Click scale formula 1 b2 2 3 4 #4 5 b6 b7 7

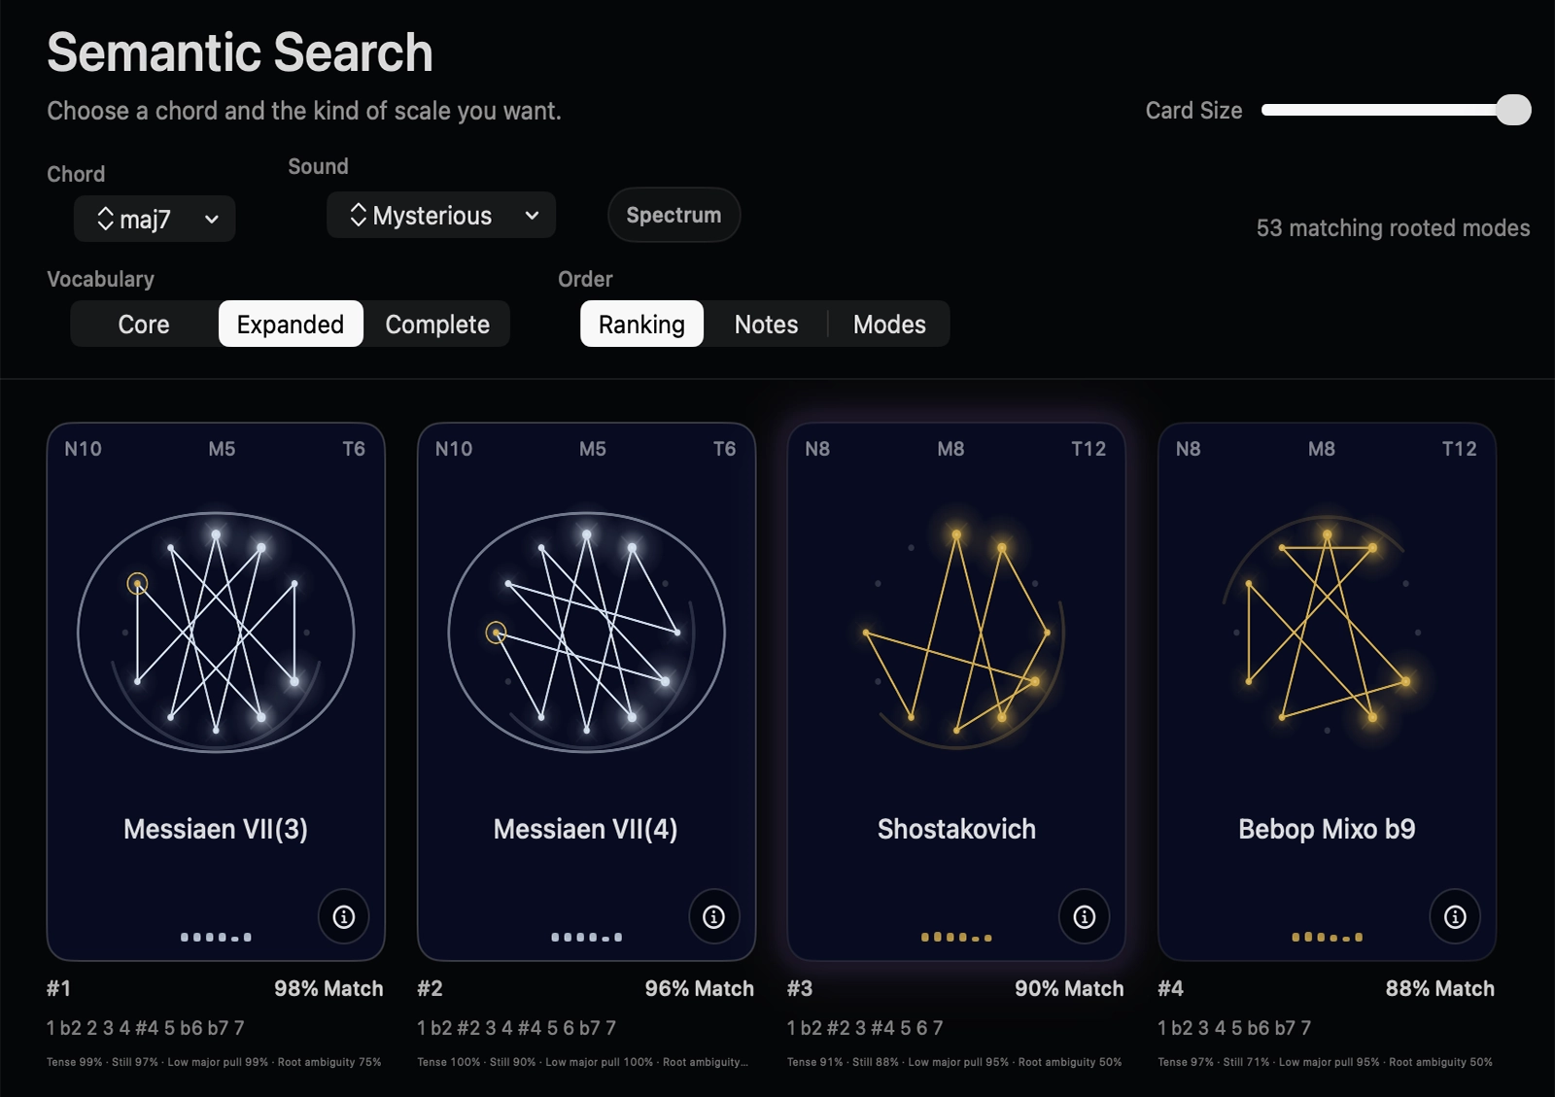point(146,1027)
